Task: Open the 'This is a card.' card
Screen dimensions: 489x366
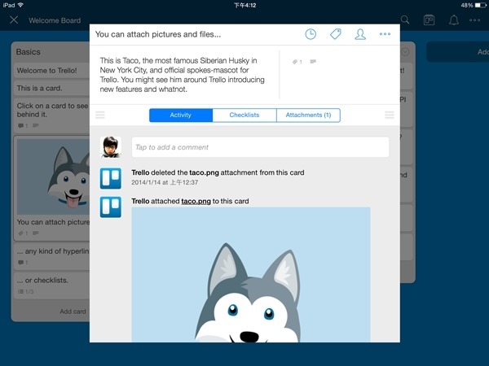Action: coord(52,88)
